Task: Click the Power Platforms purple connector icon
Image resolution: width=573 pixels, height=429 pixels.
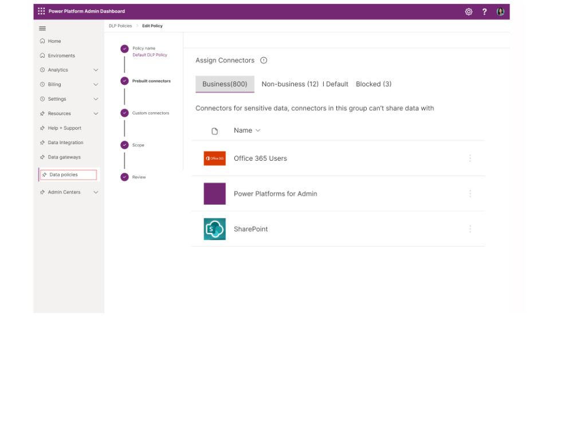Action: point(214,194)
